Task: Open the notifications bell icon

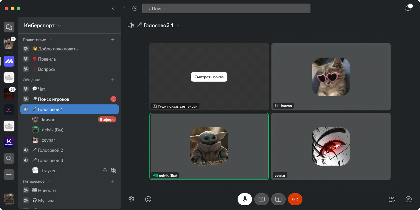Action: (408, 8)
